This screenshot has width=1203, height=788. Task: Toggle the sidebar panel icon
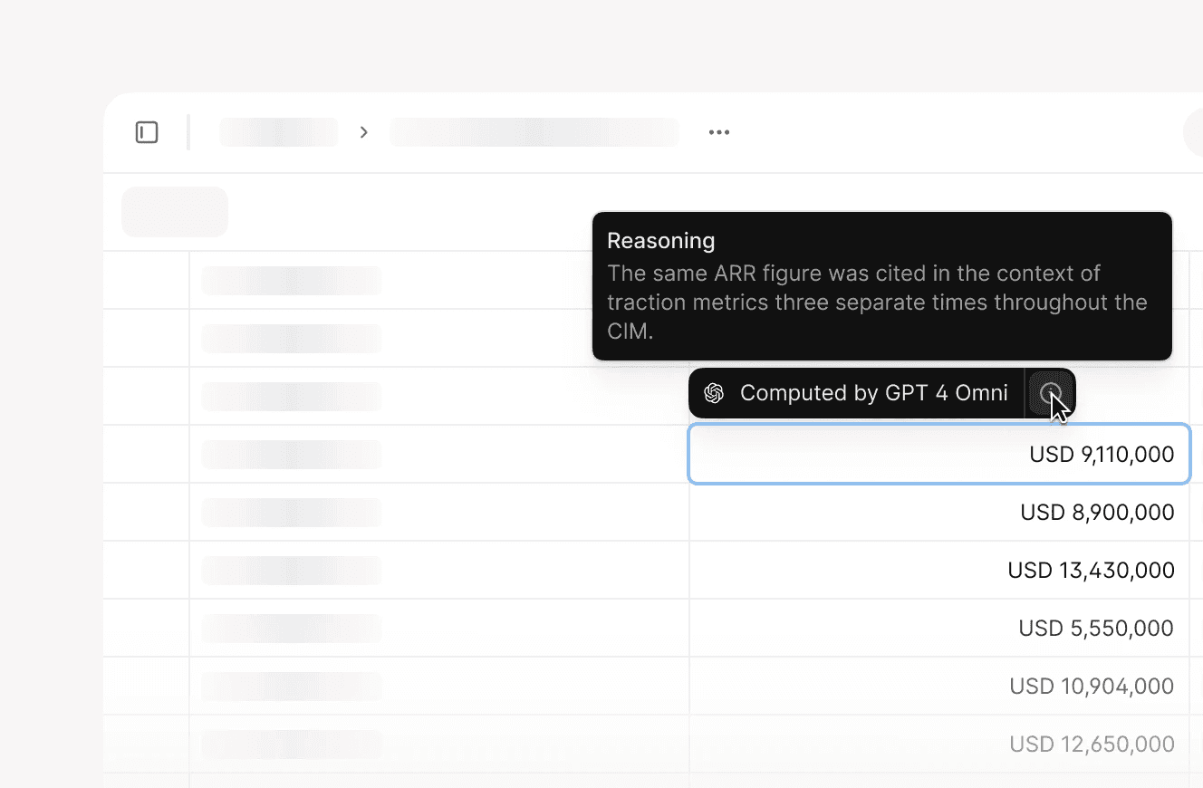point(147,132)
